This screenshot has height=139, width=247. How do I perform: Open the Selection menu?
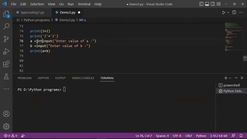37,4
